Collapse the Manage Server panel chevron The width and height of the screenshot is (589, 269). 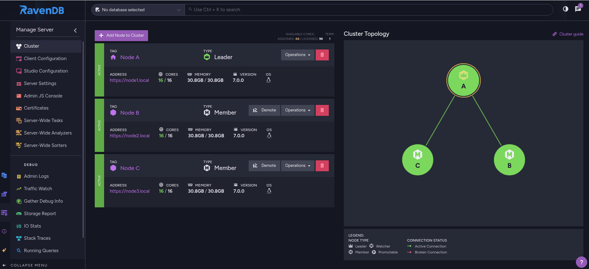click(x=75, y=30)
